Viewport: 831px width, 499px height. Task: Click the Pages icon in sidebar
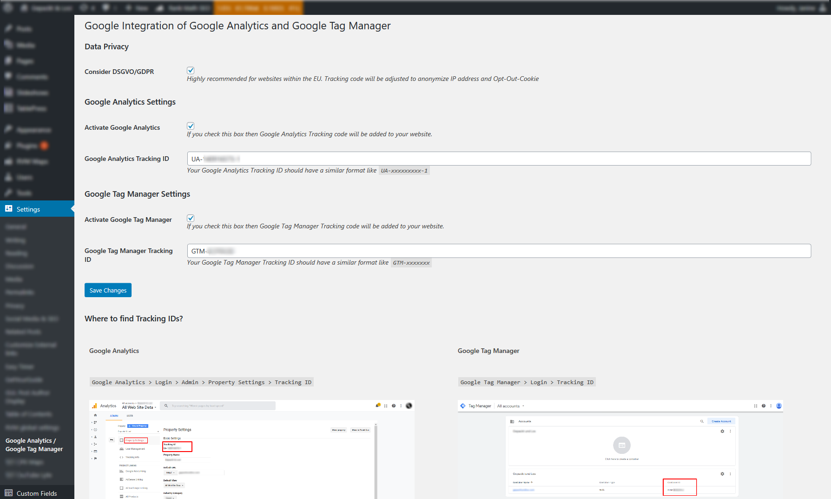pyautogui.click(x=9, y=61)
